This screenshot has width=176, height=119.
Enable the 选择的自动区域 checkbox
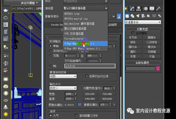[86, 76]
